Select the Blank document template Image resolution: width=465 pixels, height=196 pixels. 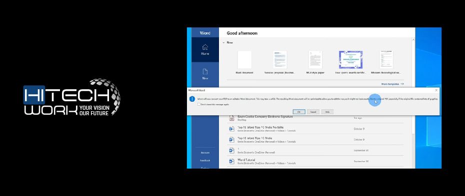(244, 62)
